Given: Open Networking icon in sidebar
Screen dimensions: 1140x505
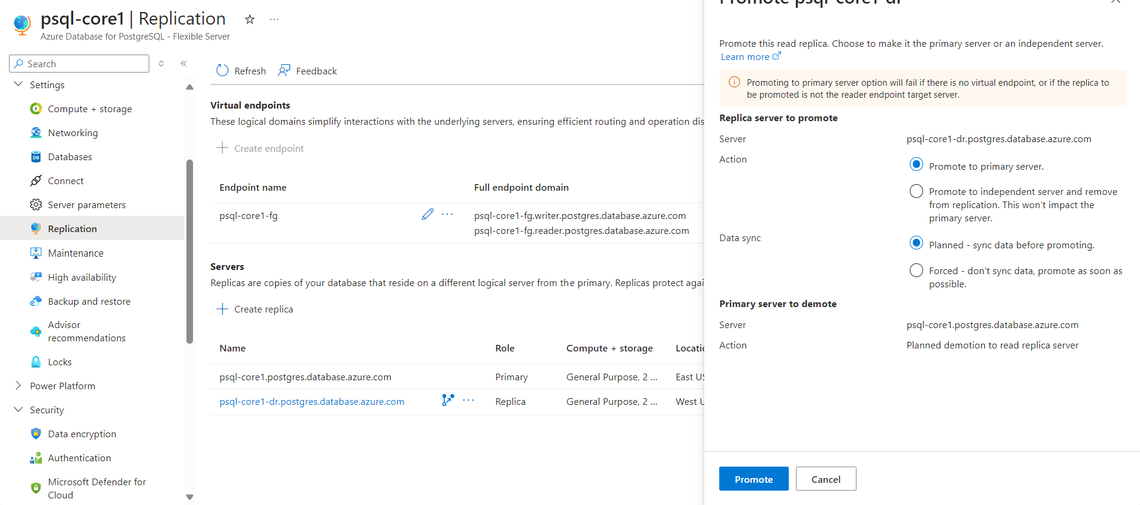Looking at the screenshot, I should 36,133.
